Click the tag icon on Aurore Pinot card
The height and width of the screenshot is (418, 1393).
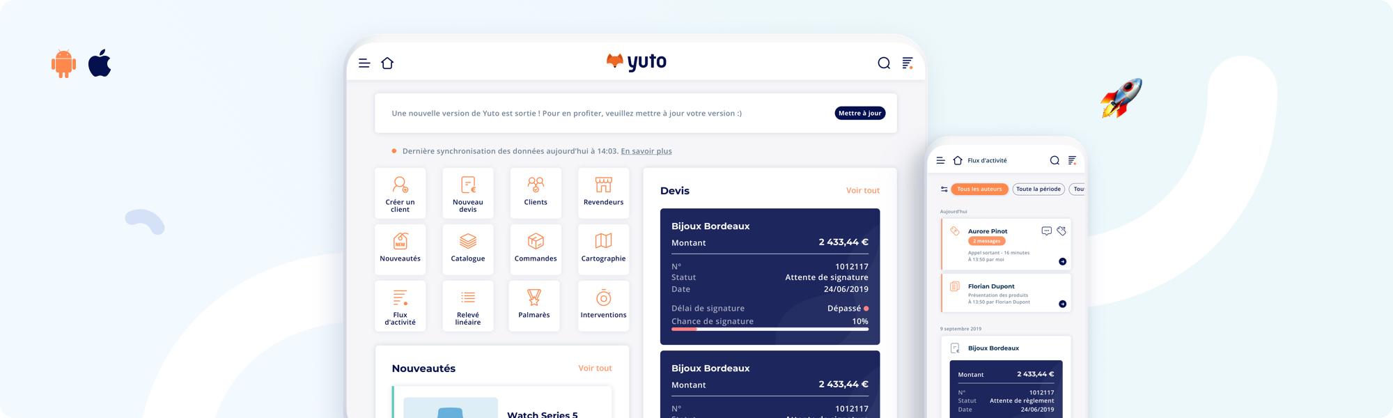(x=1061, y=231)
